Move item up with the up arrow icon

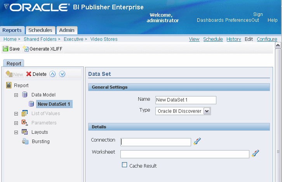click(52, 74)
